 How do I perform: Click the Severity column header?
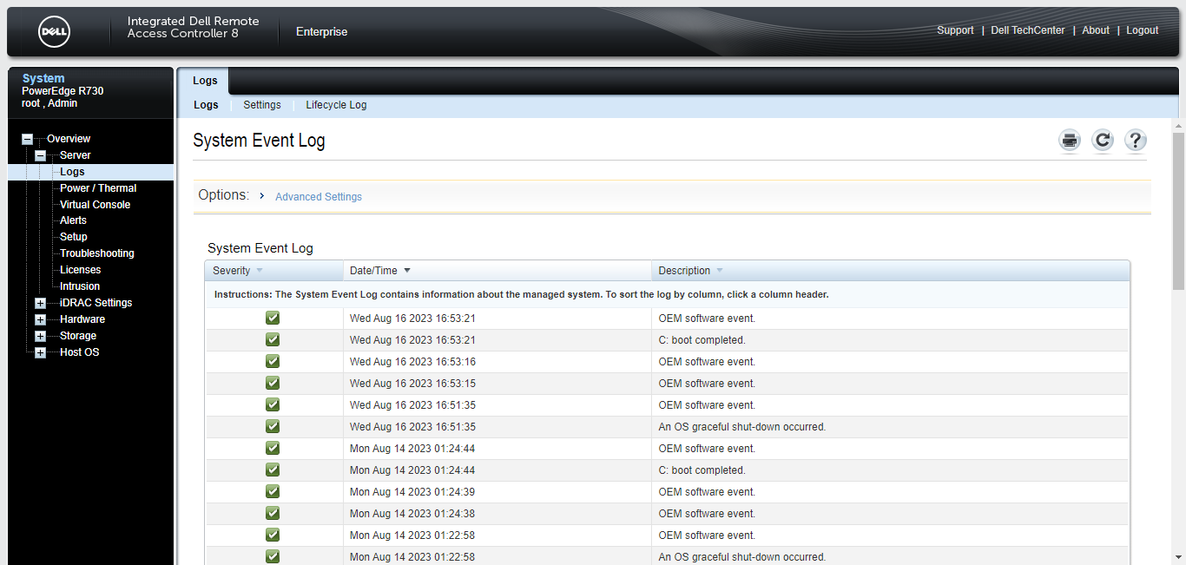[x=274, y=271]
